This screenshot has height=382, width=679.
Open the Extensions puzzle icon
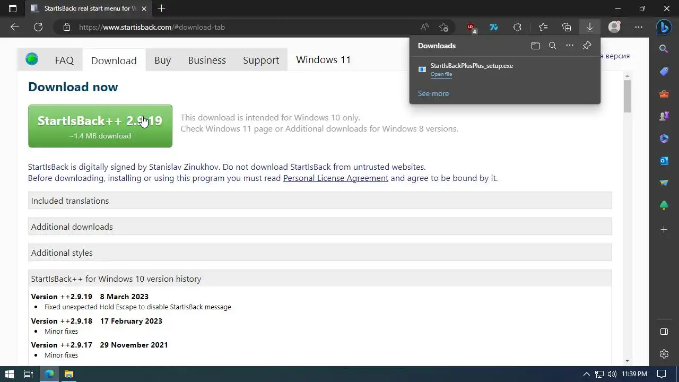point(517,27)
